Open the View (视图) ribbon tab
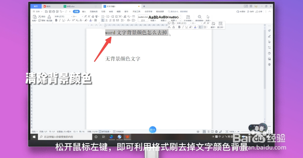The width and height of the screenshot is (303, 158). tap(119, 12)
